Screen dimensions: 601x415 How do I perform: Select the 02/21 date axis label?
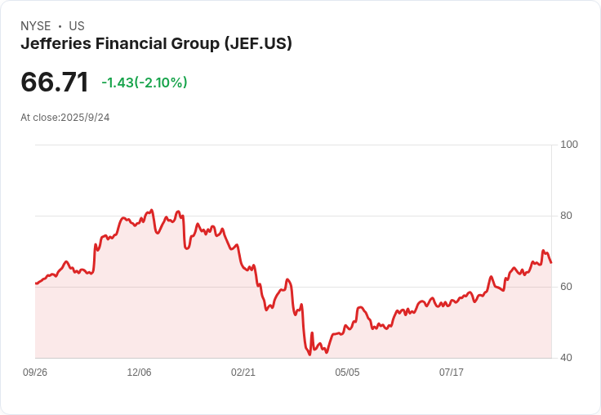(243, 373)
